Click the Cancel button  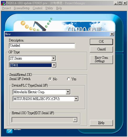pos(101,49)
